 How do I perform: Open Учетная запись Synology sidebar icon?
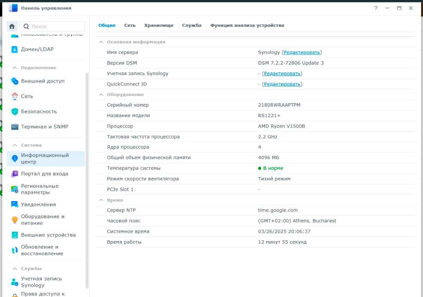click(x=15, y=282)
